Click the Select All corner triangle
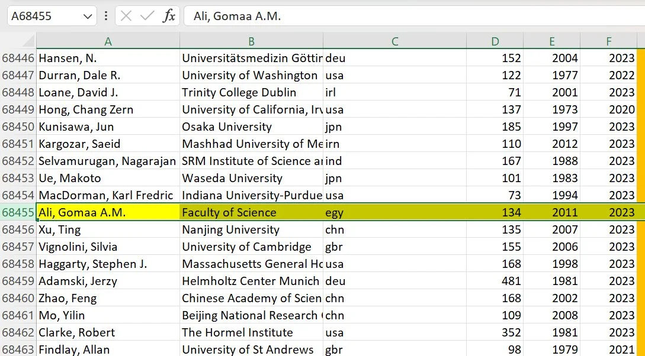Viewport: 645px width, 356px height. point(27,41)
